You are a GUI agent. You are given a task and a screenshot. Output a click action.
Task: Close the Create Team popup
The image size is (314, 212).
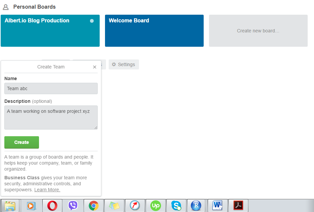[x=95, y=67]
